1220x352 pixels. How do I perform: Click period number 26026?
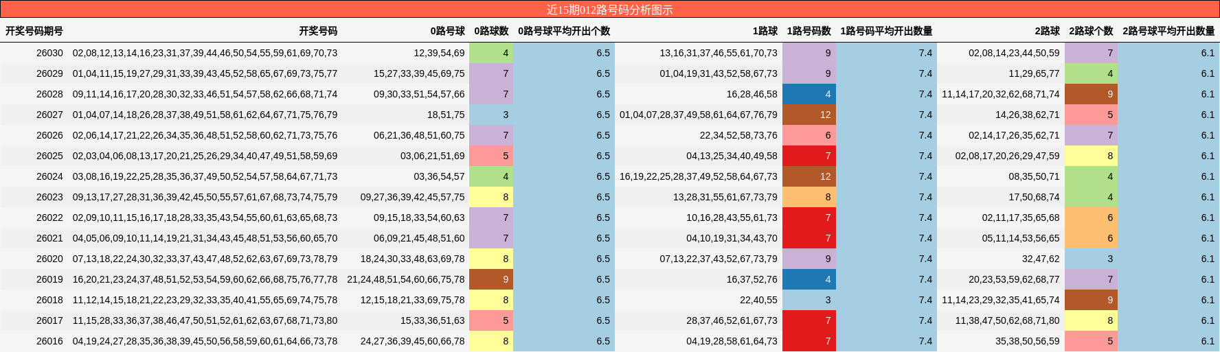point(49,135)
